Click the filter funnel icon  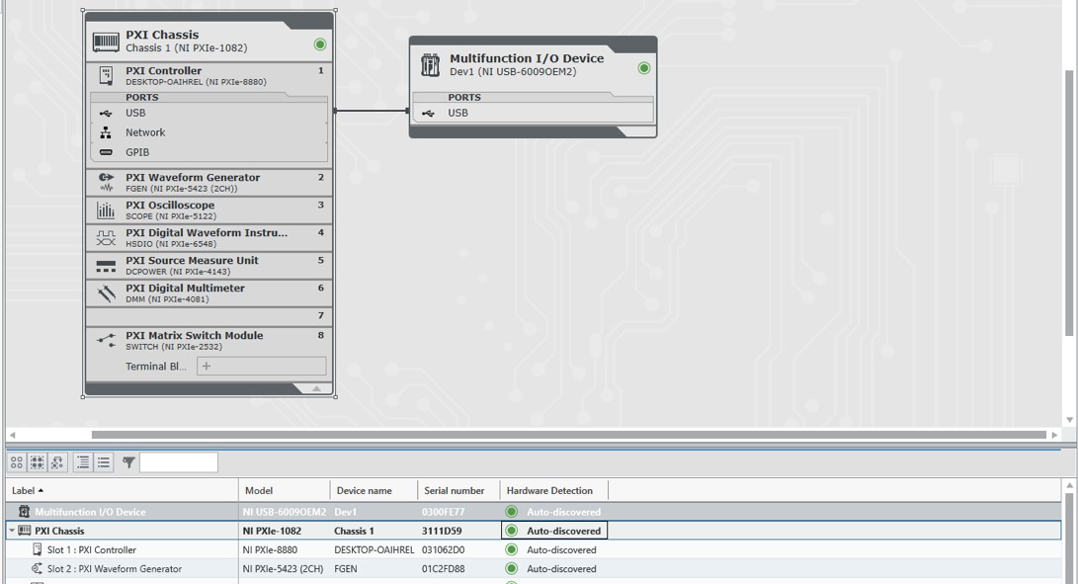pos(128,462)
